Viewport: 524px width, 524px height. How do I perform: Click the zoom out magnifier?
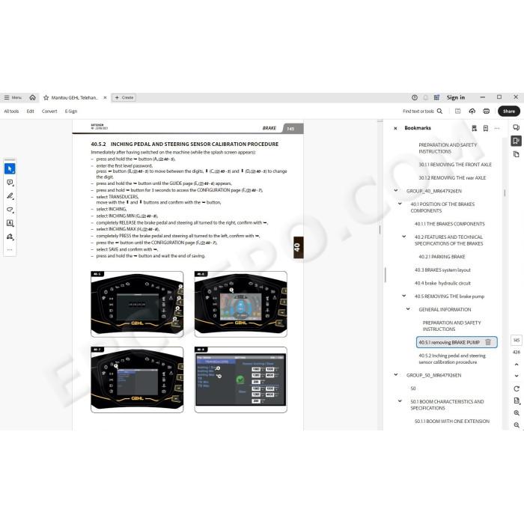[517, 425]
